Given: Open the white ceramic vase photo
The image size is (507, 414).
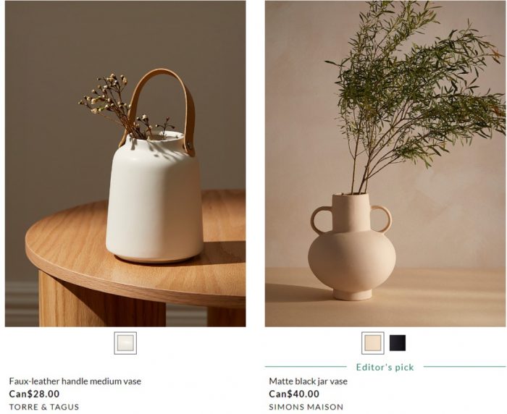Looking at the screenshot, I should (x=125, y=164).
